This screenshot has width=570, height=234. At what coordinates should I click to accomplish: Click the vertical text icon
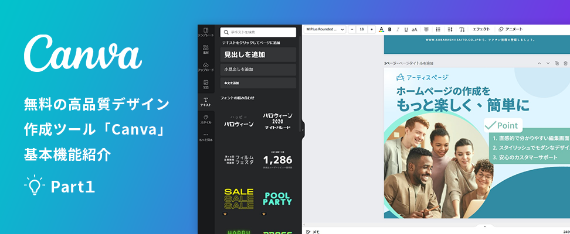[x=462, y=29]
